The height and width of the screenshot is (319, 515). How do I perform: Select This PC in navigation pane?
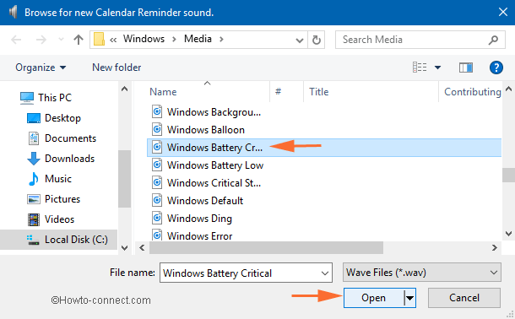(46, 98)
